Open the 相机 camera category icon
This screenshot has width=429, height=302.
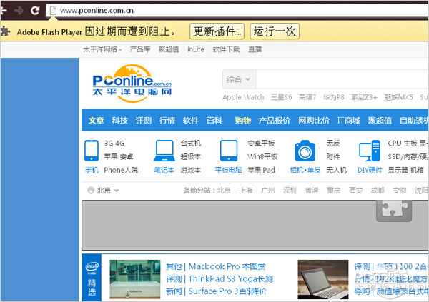[305, 151]
